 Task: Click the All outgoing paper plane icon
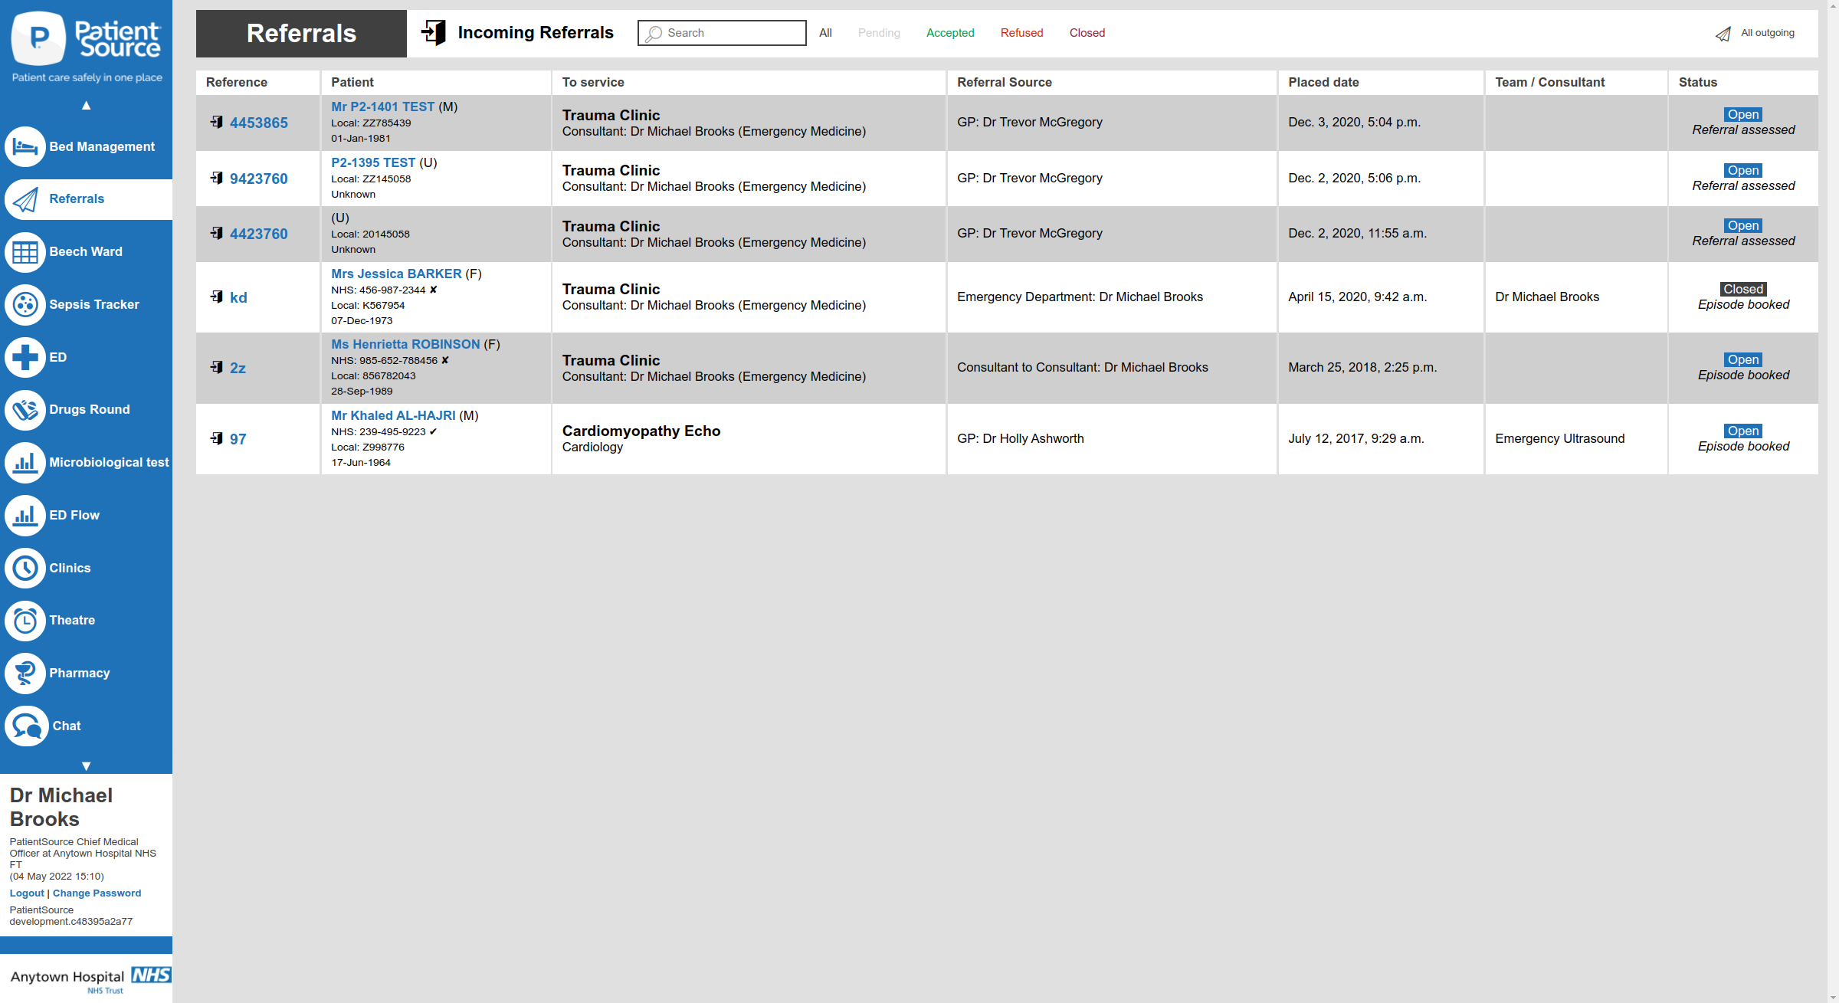[x=1723, y=34]
